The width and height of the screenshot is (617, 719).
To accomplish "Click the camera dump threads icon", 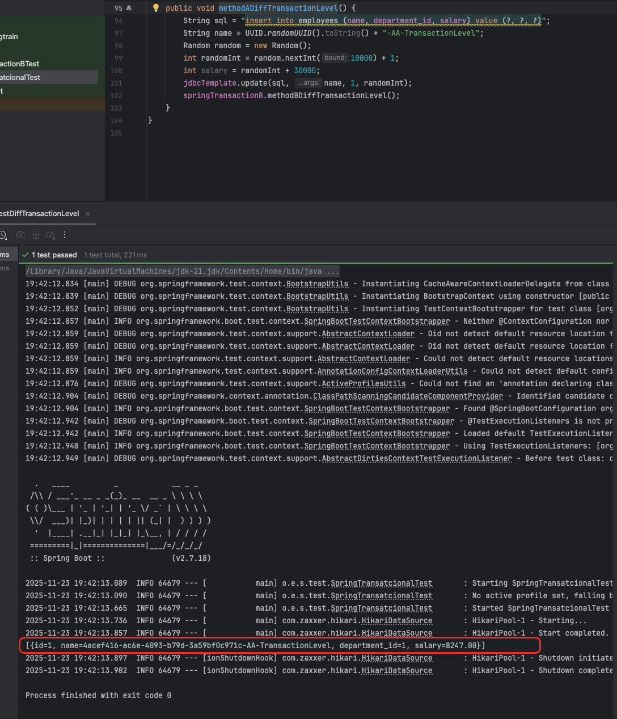I will [20, 235].
